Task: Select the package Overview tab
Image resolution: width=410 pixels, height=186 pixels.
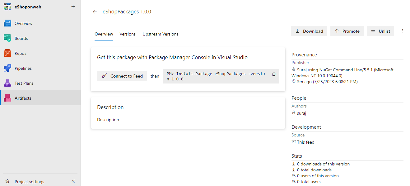Action: 104,34
